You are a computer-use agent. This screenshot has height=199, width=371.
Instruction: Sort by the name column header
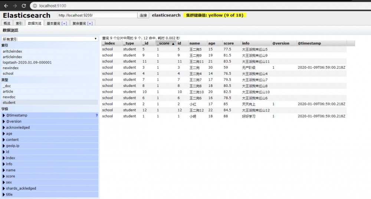[198, 43]
